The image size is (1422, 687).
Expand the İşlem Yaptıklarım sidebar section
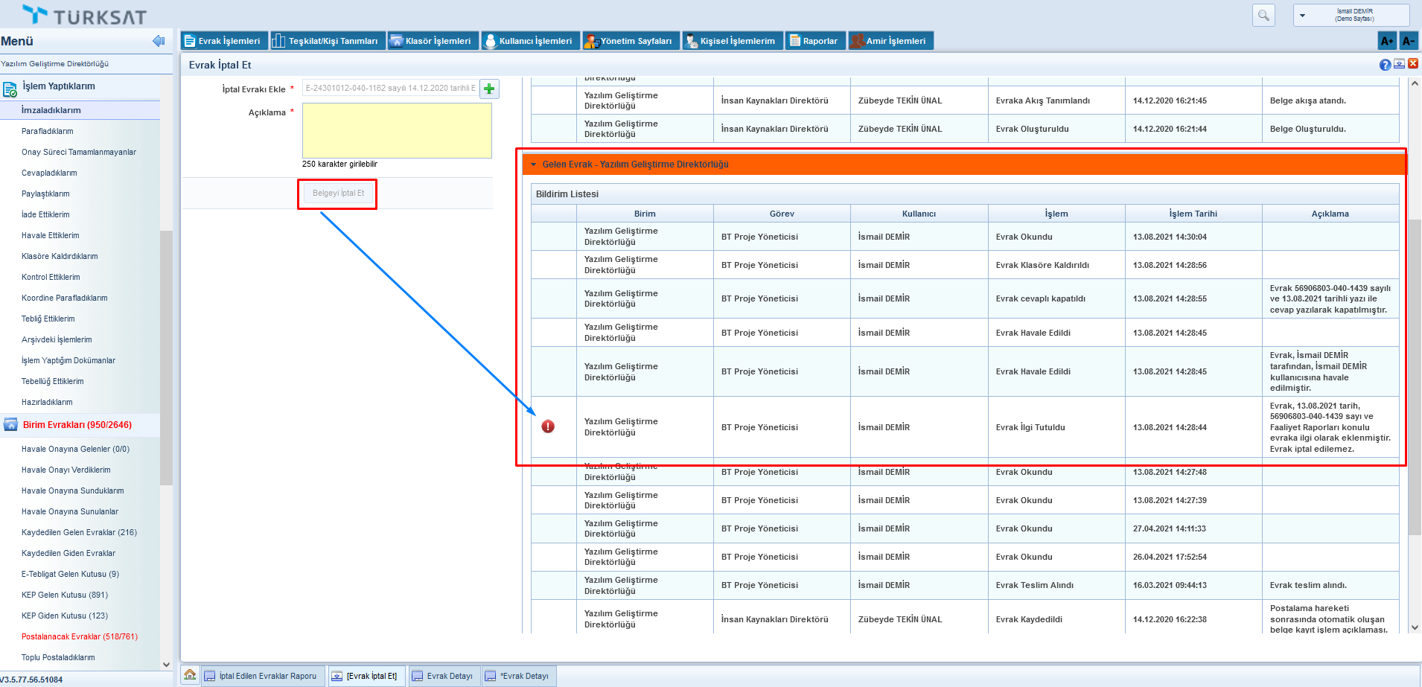[59, 86]
